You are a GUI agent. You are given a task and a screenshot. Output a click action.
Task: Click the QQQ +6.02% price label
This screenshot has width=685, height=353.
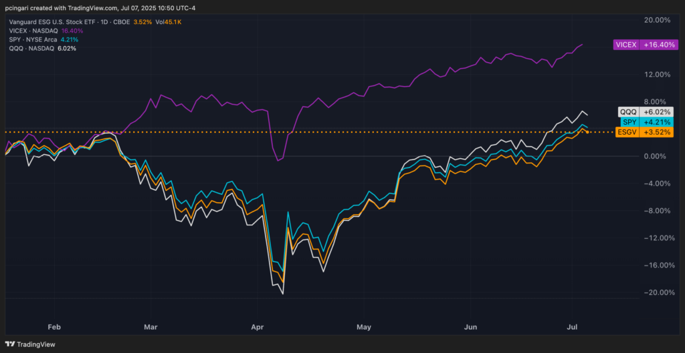coord(646,111)
